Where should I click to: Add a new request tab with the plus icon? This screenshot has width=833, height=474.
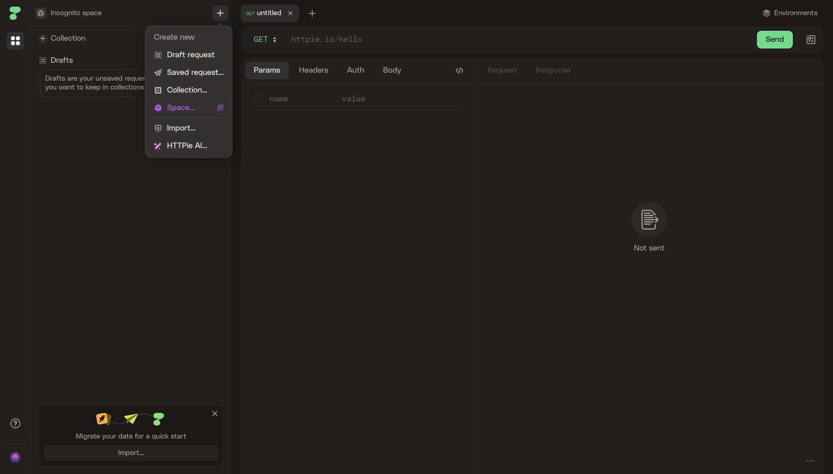coord(312,13)
